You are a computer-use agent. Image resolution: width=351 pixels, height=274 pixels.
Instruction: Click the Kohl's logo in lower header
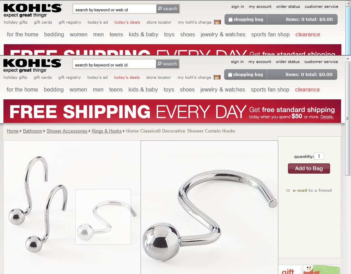pyautogui.click(x=32, y=65)
